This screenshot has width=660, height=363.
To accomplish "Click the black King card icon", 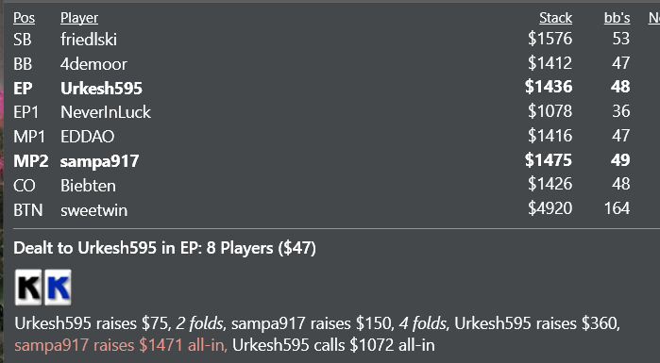I will point(28,288).
